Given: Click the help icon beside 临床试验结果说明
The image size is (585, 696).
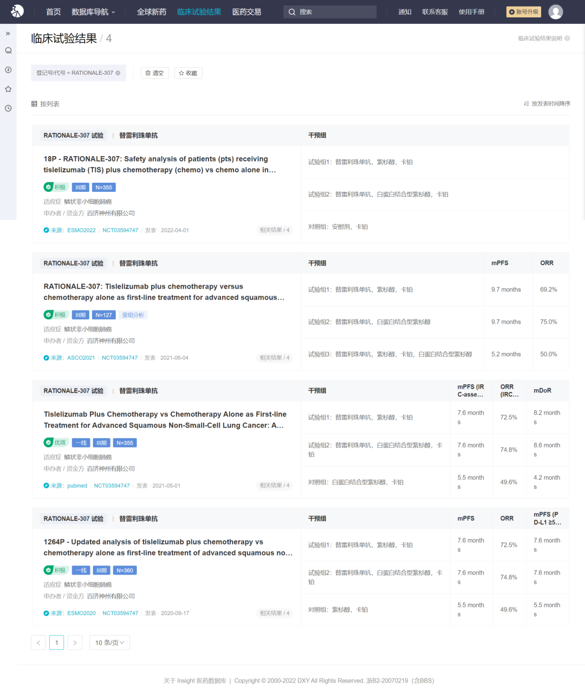Looking at the screenshot, I should (x=567, y=38).
